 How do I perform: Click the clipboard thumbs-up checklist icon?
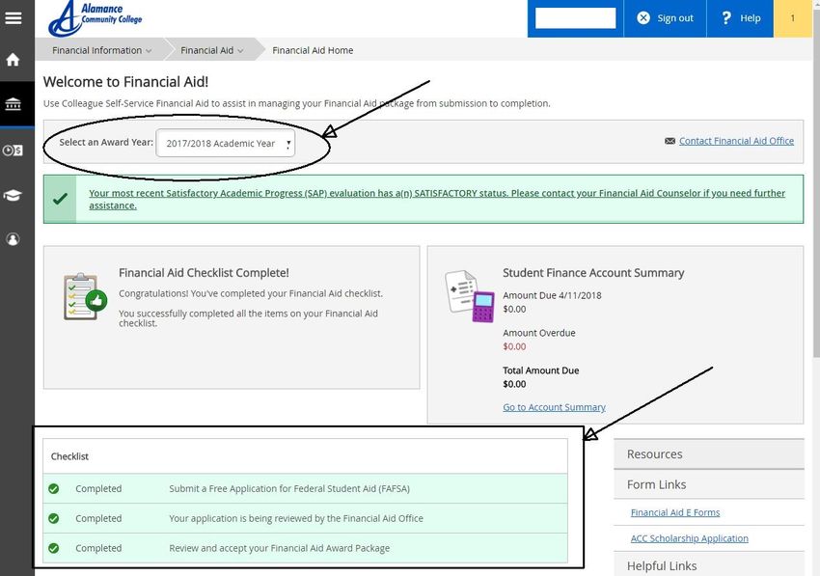pos(85,296)
